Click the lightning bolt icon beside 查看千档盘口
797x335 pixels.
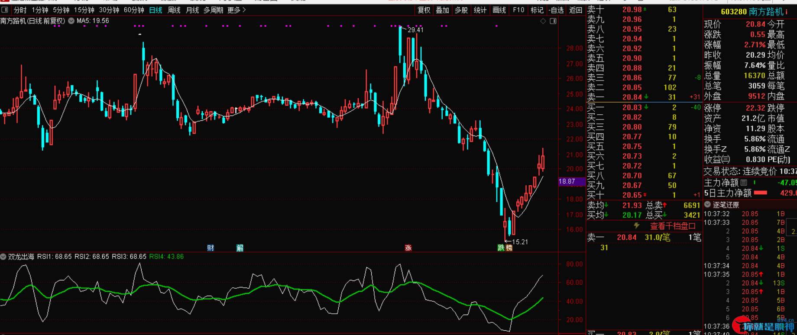637,225
